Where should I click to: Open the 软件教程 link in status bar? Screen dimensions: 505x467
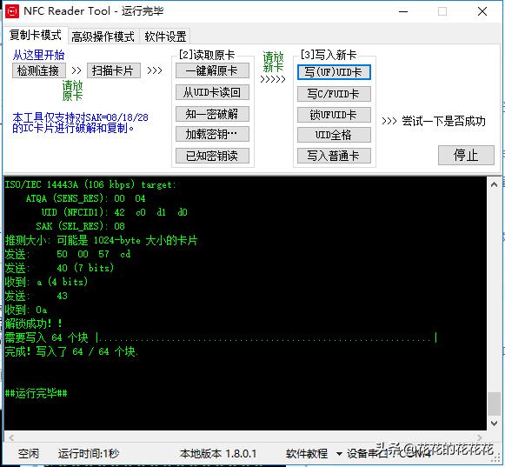[306, 454]
